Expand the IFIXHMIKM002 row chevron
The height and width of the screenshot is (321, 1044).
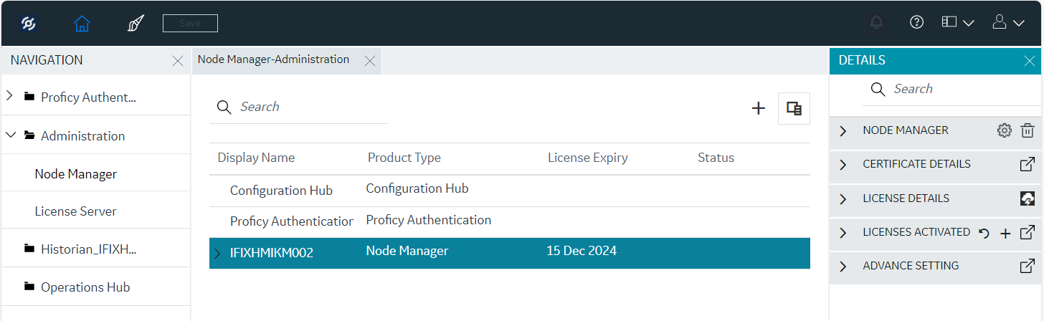tap(217, 253)
